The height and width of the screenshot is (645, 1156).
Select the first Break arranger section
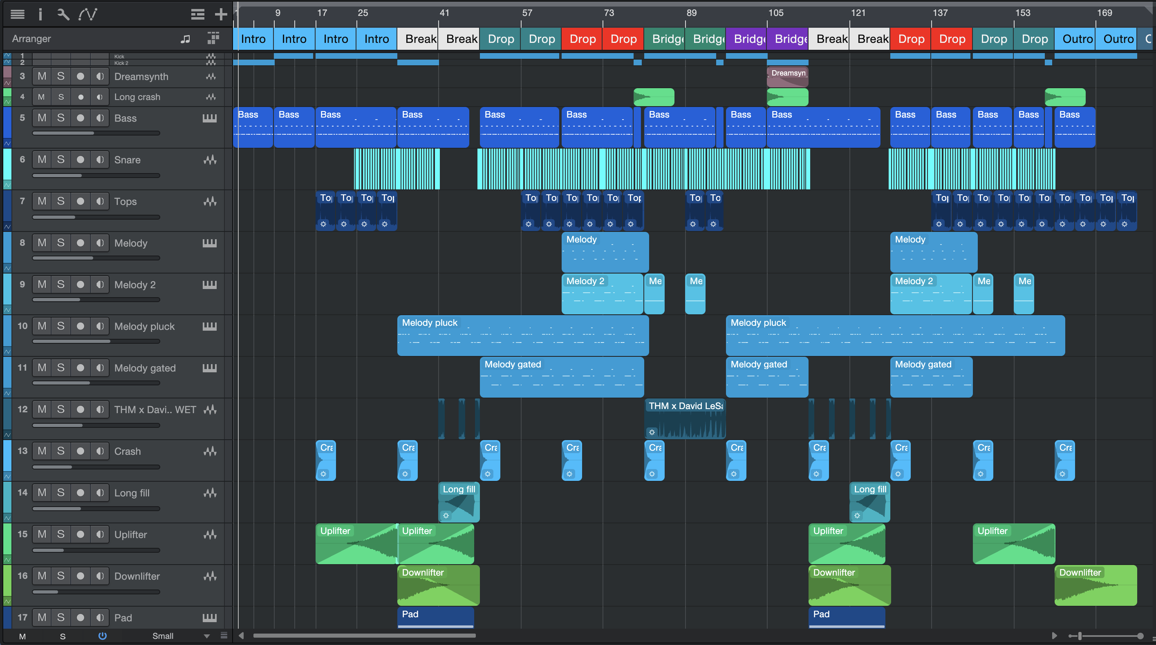pos(417,39)
